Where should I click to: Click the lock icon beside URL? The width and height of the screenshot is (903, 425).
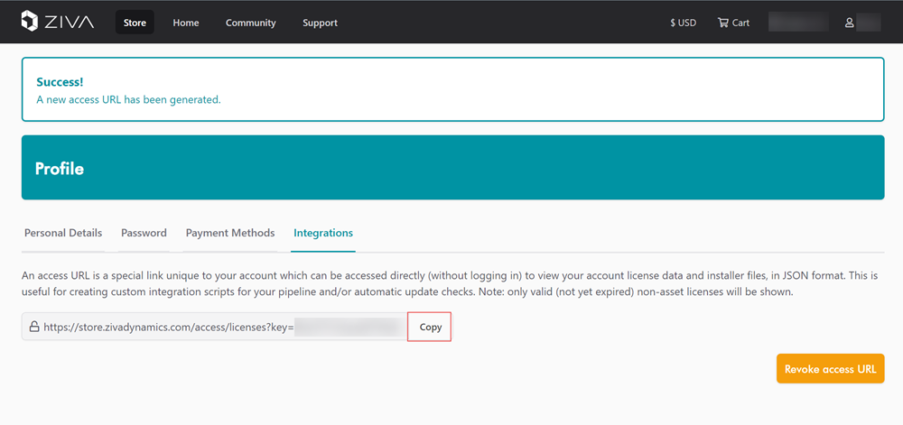tap(34, 327)
